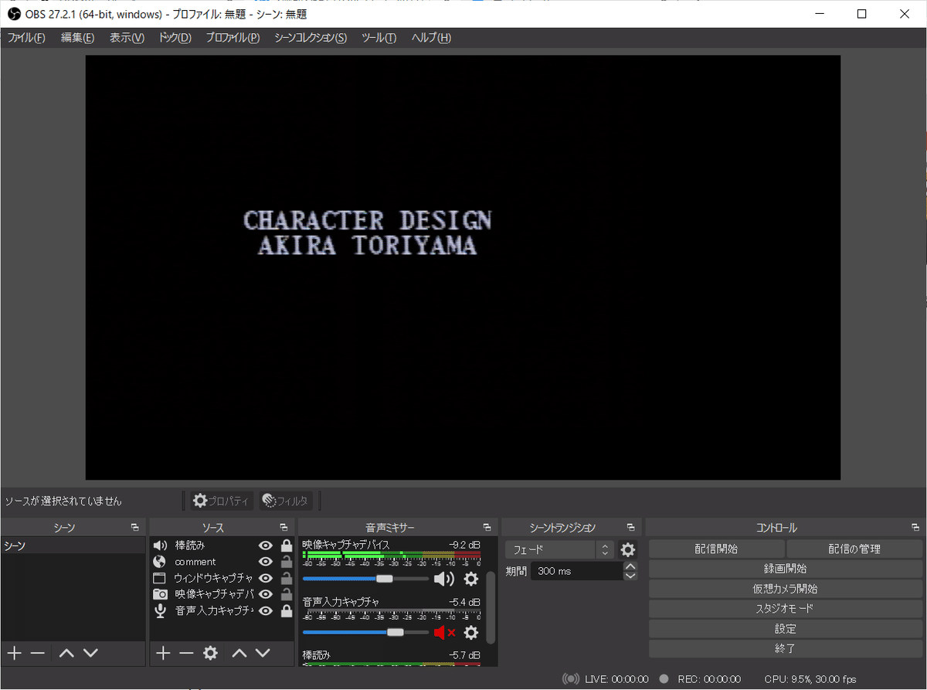Screen dimensions: 927x690
Task: Click the 300 ms duration field
Action: pyautogui.click(x=576, y=571)
